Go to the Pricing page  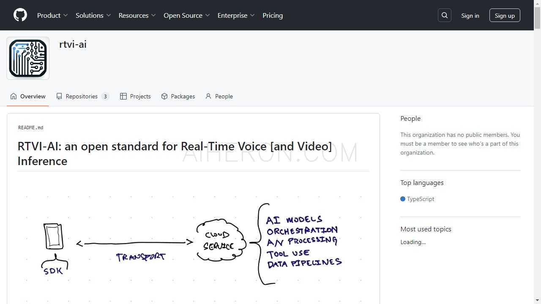pos(273,15)
